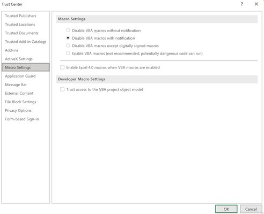Screen dimensions: 264x214
Task: Open ActiveX Settings
Action: point(26,59)
